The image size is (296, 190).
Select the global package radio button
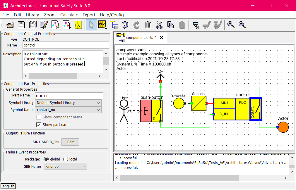pos(46,159)
